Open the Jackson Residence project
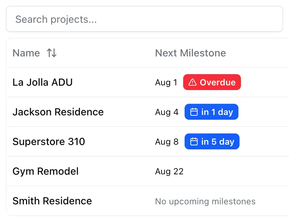This screenshot has height=217, width=289. click(58, 112)
